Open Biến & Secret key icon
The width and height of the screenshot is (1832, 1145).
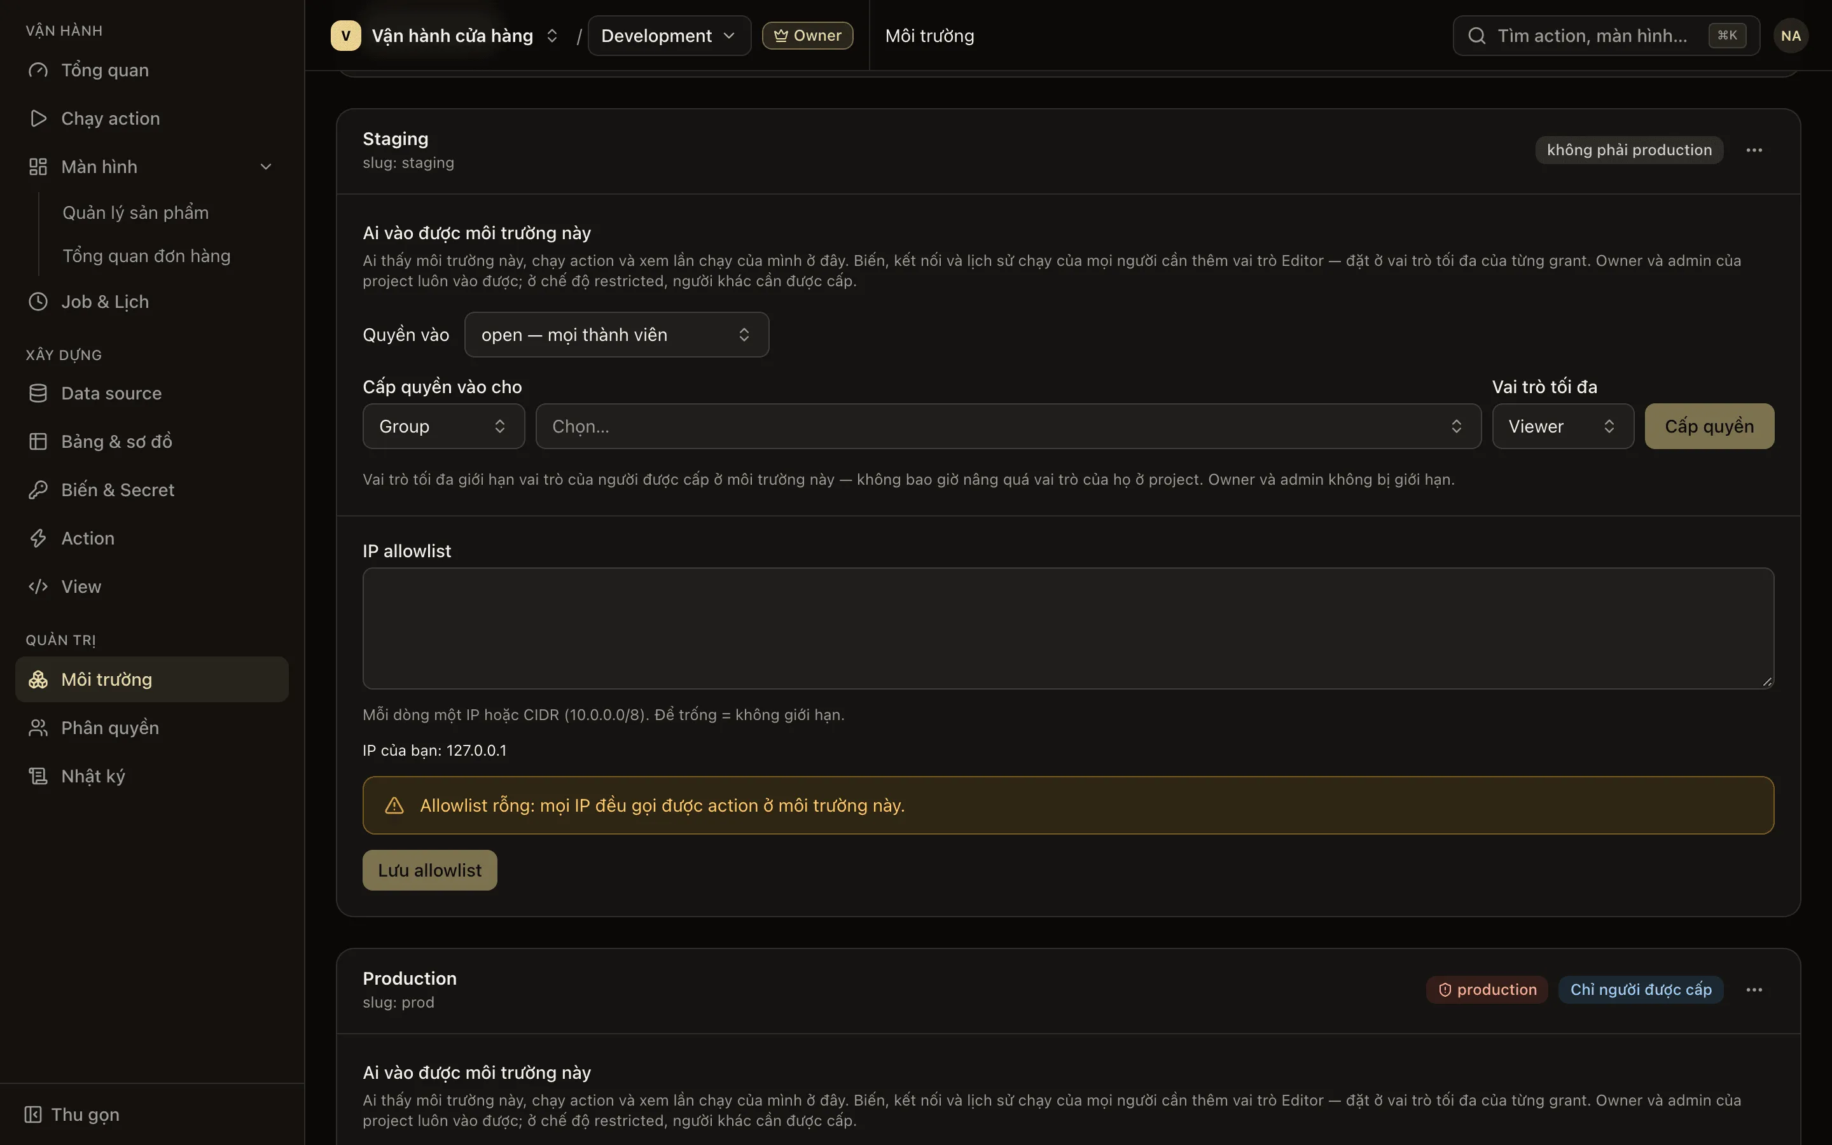pos(38,490)
